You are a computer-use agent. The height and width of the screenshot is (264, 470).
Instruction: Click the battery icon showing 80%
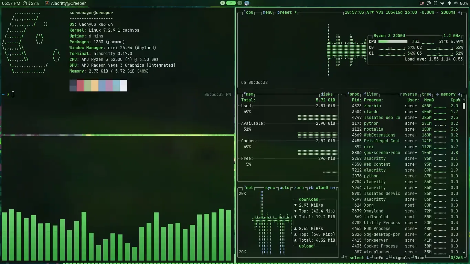(456, 3)
